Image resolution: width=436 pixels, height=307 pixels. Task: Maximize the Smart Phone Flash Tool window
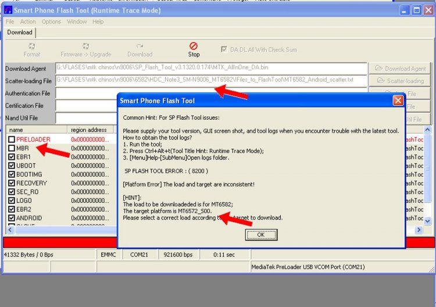coord(417,10)
